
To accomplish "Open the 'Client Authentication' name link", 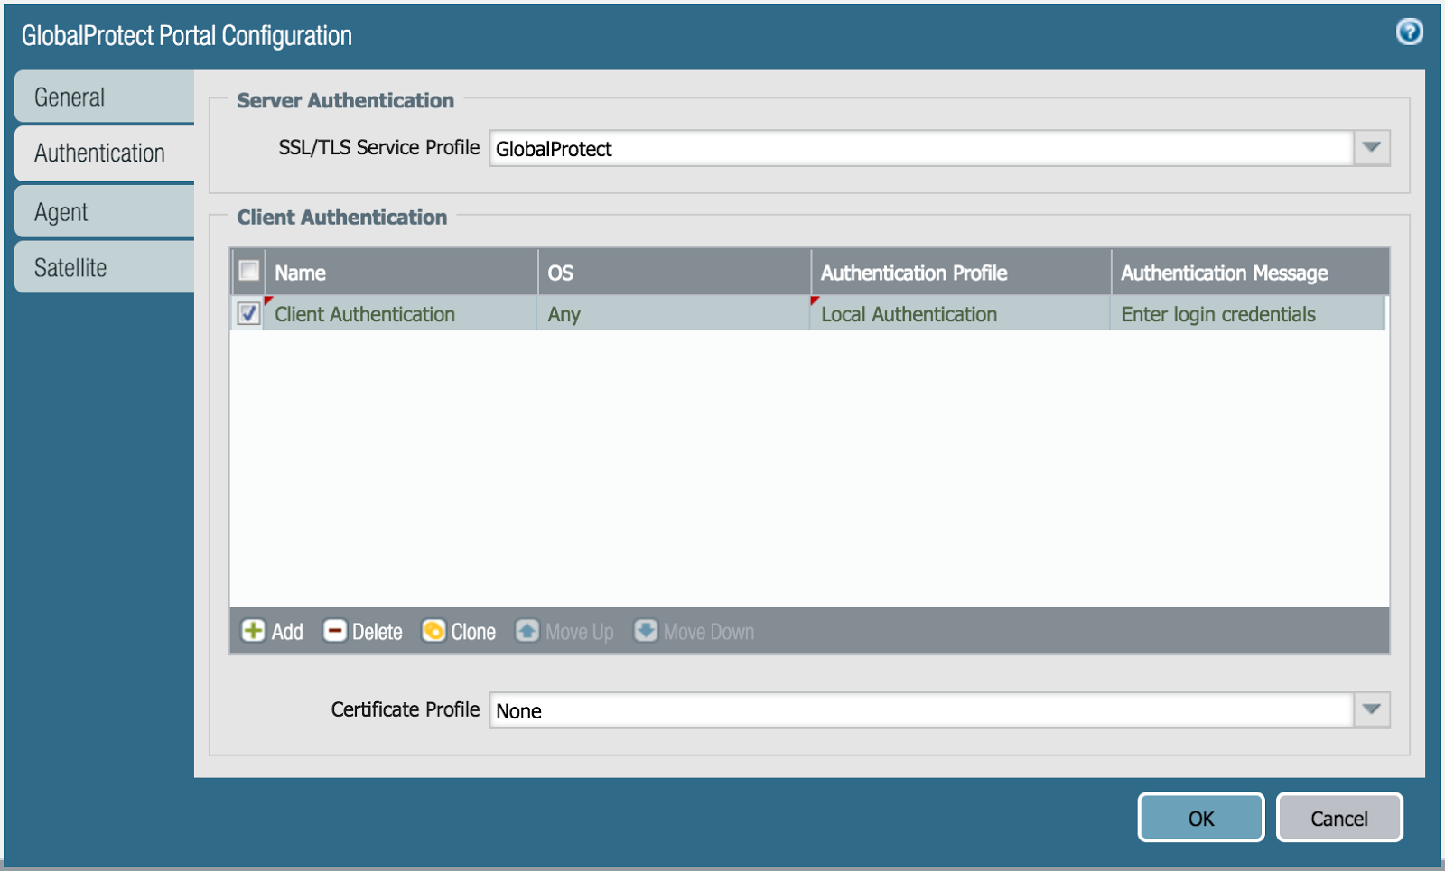I will coord(365,314).
